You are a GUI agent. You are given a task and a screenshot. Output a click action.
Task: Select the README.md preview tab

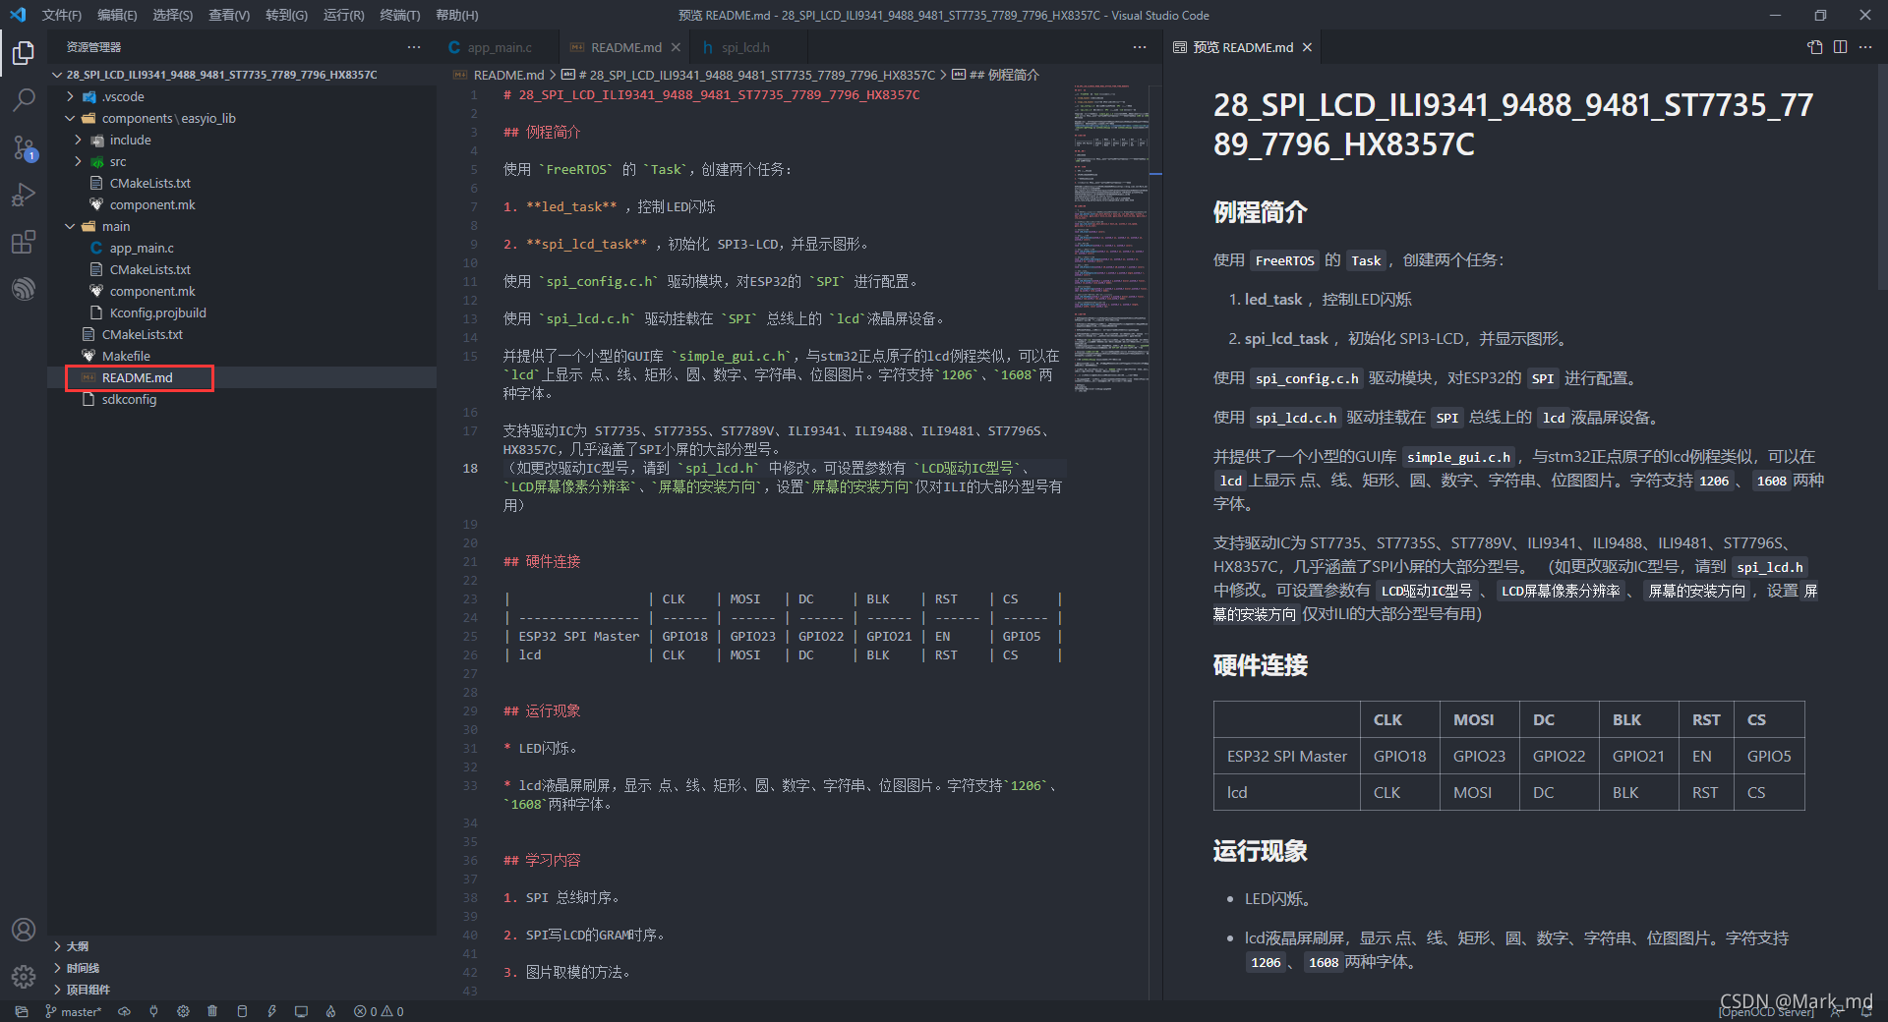coord(1243,47)
